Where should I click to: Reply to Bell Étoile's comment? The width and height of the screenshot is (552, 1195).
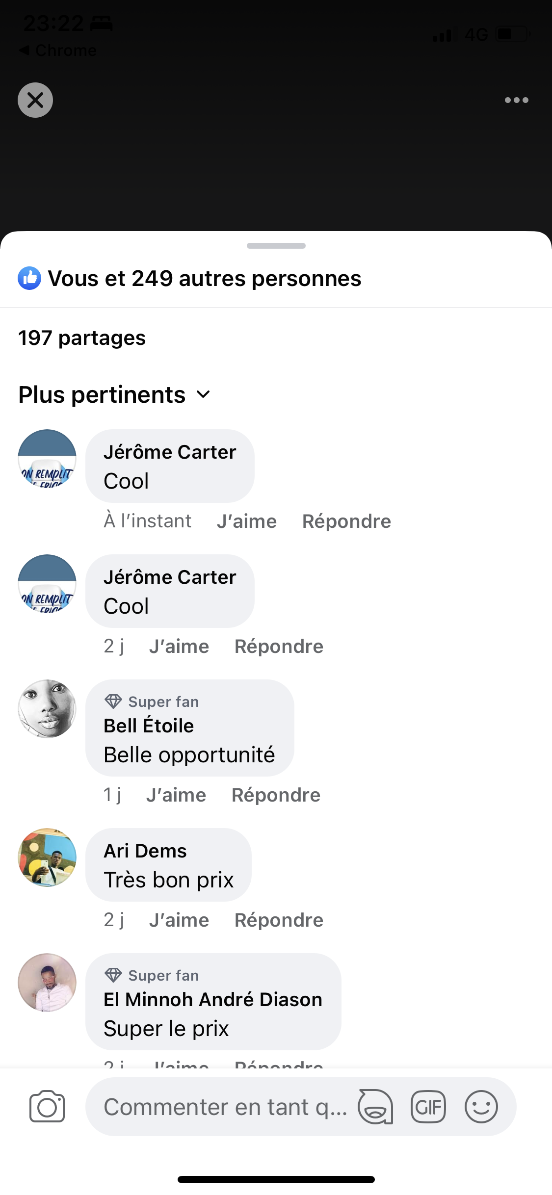[276, 795]
